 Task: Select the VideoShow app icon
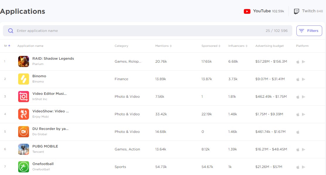tap(23, 114)
